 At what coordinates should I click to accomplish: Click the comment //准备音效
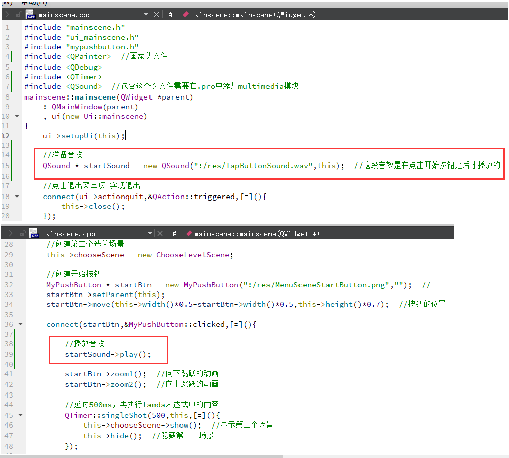tap(63, 154)
